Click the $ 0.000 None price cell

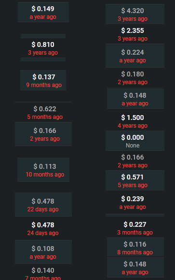point(135,141)
